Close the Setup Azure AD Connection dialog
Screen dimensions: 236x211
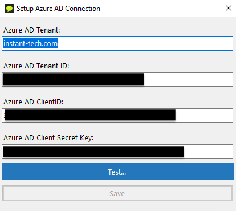(229, 8)
